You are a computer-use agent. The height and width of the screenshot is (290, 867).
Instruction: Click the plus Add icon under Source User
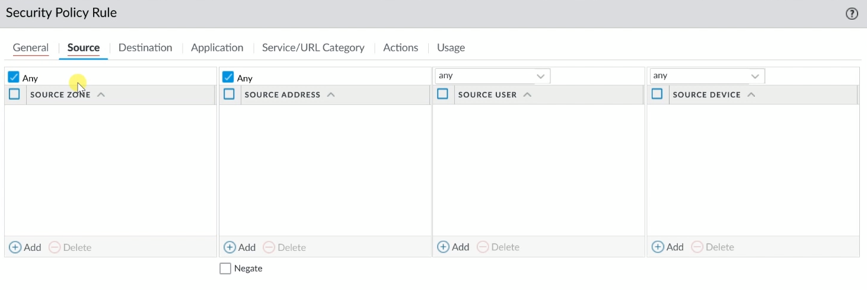(x=443, y=247)
